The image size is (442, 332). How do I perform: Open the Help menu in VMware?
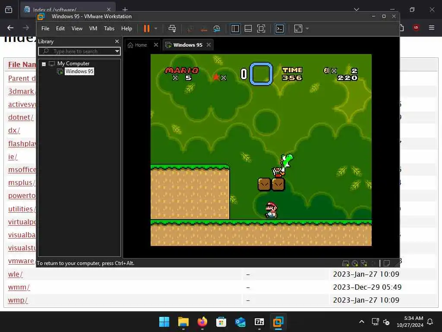[126, 29]
